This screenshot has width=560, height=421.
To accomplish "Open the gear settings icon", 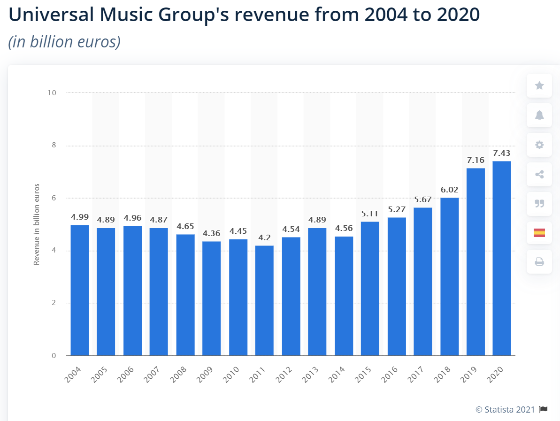I will click(539, 145).
